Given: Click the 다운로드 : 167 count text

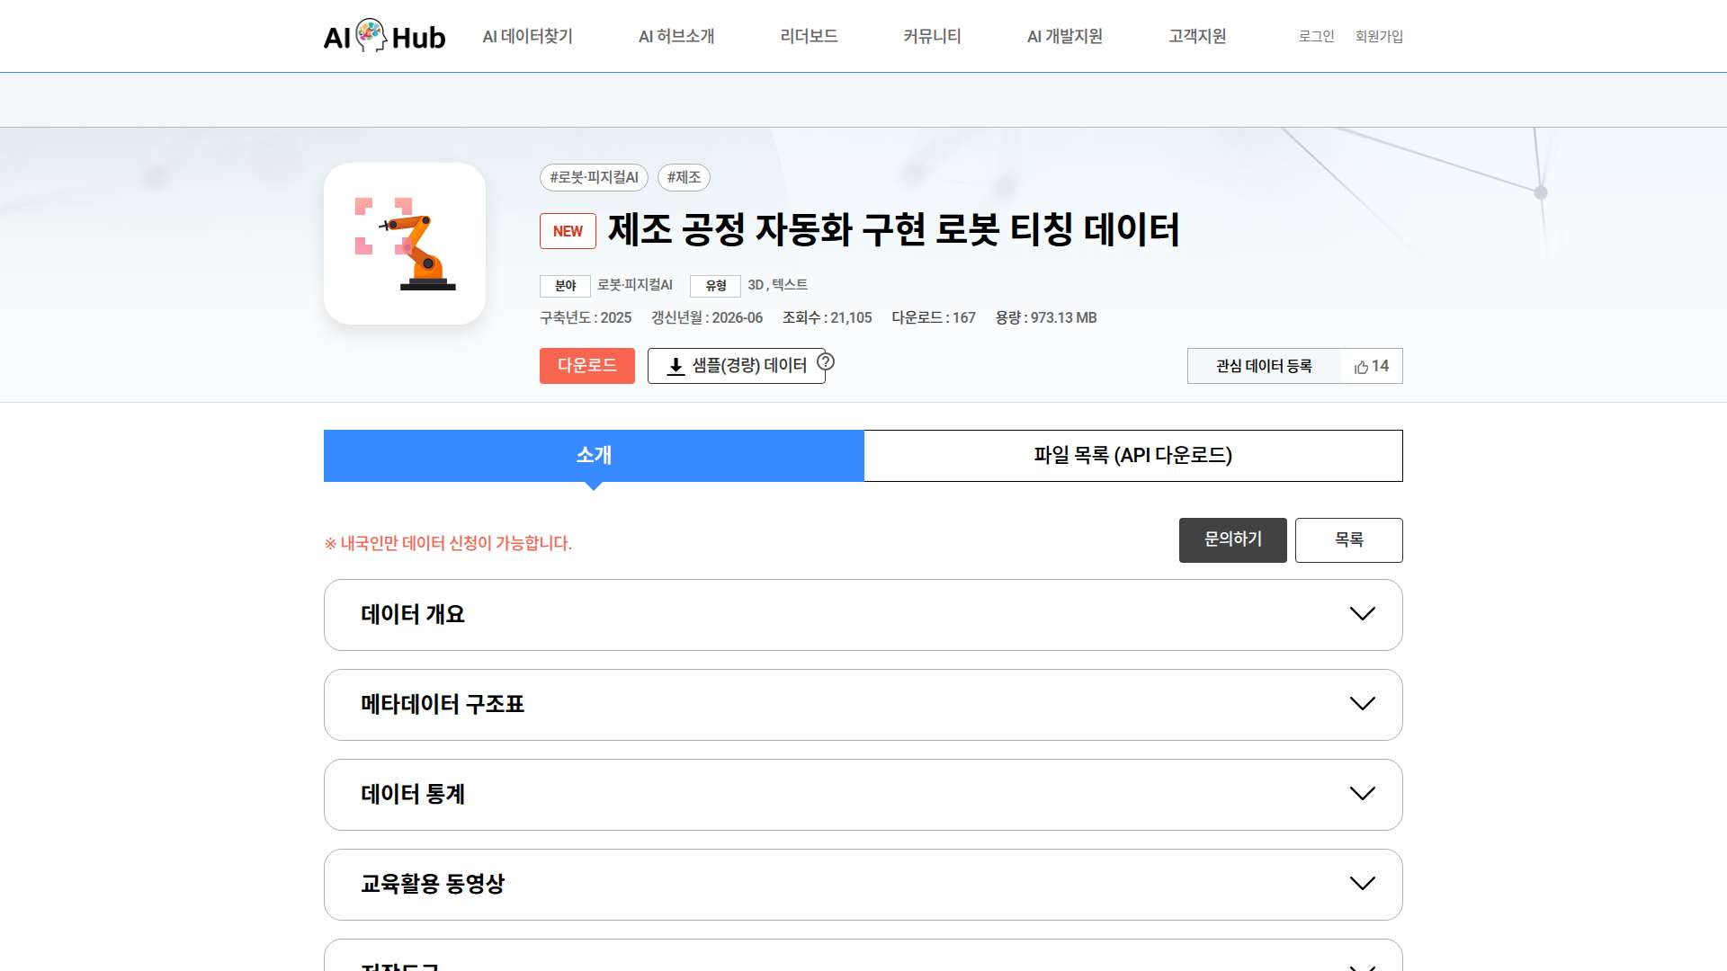Looking at the screenshot, I should pos(934,318).
